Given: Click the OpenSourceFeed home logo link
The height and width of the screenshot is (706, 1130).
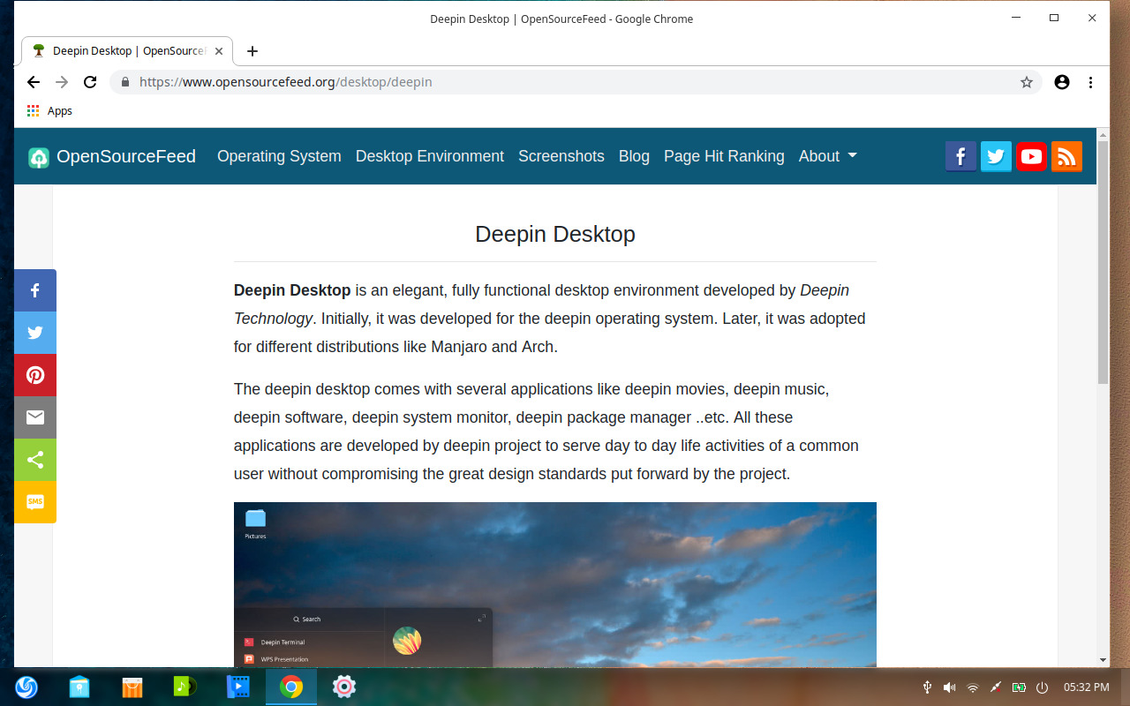Looking at the screenshot, I should pos(112,157).
